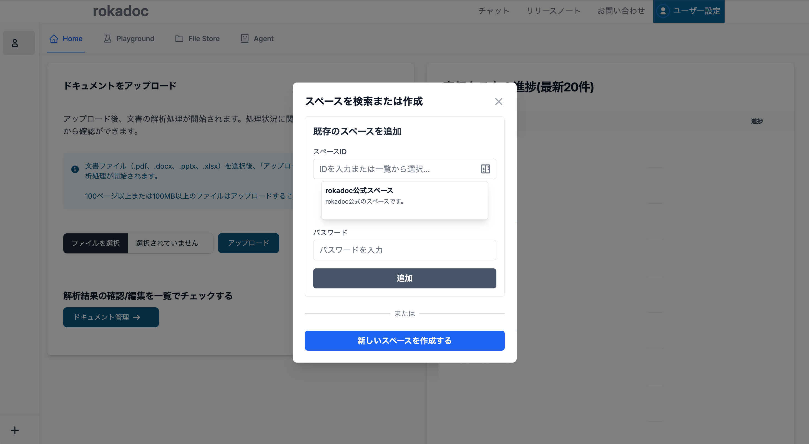Click the plus icon to add space
Image resolution: width=809 pixels, height=444 pixels.
15,430
